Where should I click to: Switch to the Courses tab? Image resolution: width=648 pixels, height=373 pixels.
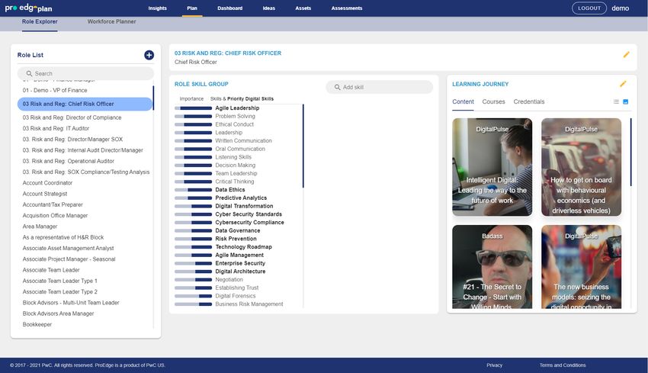(x=493, y=101)
